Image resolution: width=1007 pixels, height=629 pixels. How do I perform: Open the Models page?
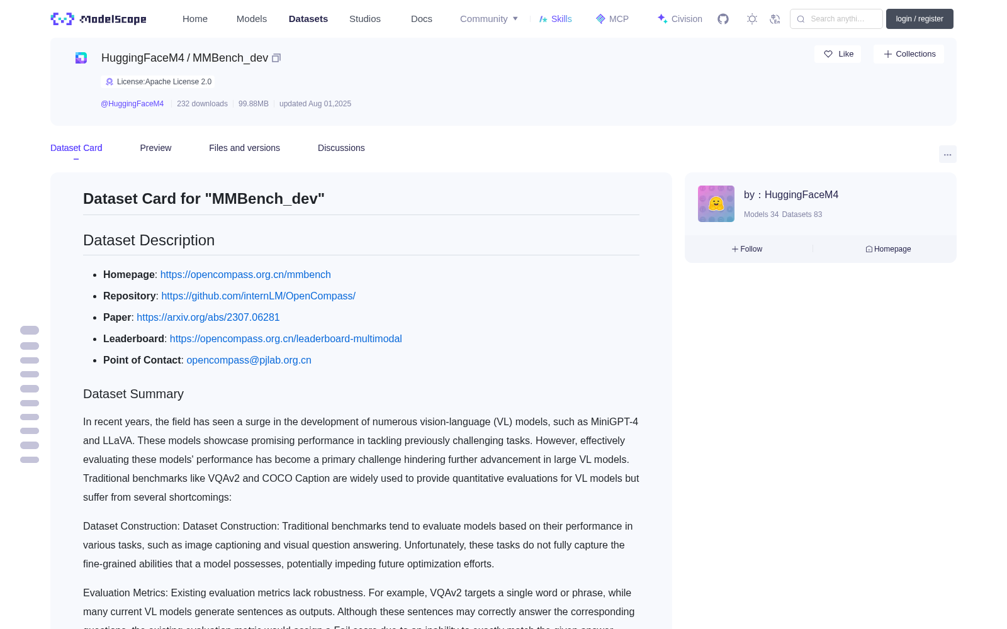(x=252, y=19)
